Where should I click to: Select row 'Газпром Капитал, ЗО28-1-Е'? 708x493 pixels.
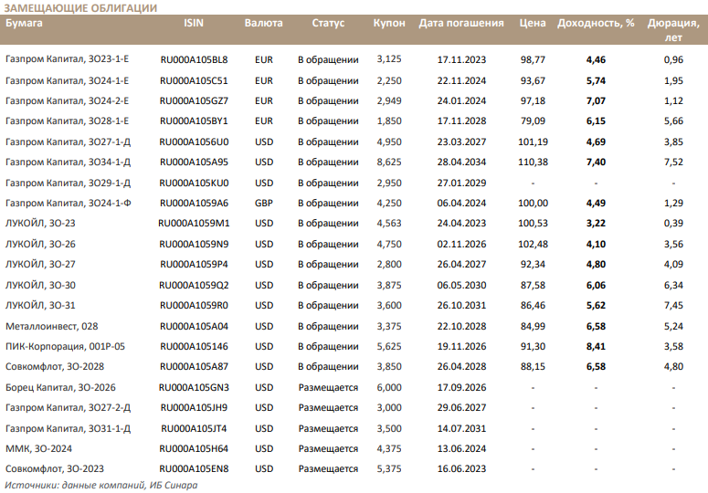[354, 121]
